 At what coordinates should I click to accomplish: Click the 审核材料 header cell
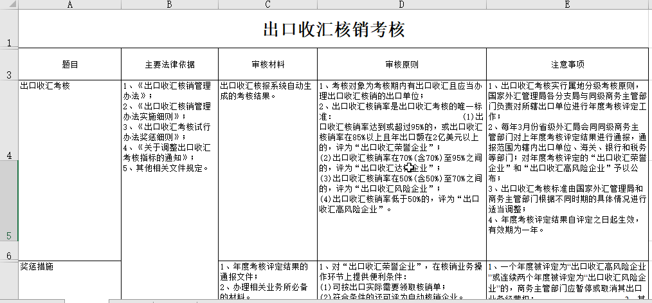point(267,65)
